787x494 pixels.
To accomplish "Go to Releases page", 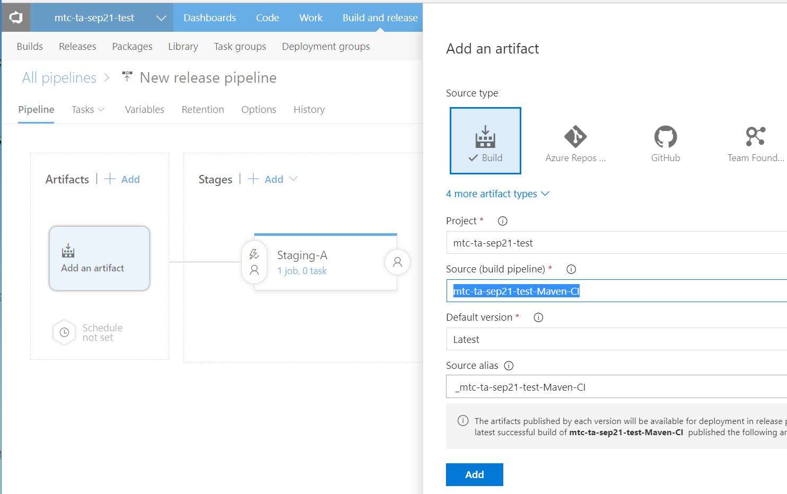I will coord(77,47).
